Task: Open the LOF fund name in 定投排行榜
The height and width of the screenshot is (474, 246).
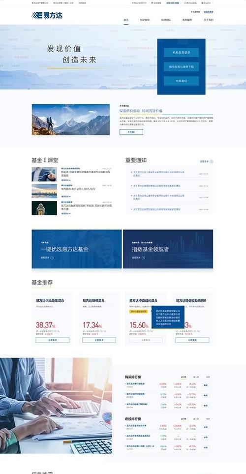Action: [140, 446]
